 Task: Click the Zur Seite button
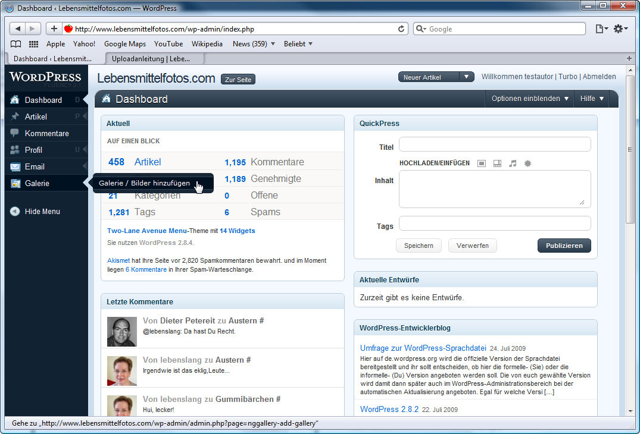(238, 80)
